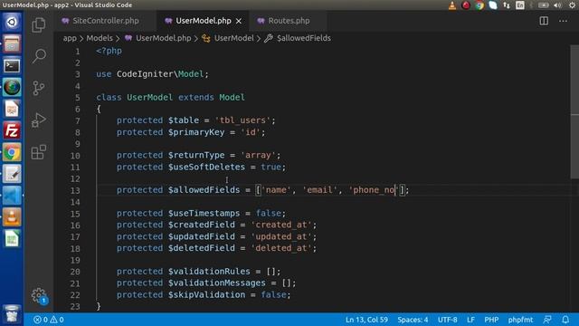Image resolution: width=579 pixels, height=326 pixels.
Task: Click 'deleted_at' string on line 18
Action: click(281, 248)
